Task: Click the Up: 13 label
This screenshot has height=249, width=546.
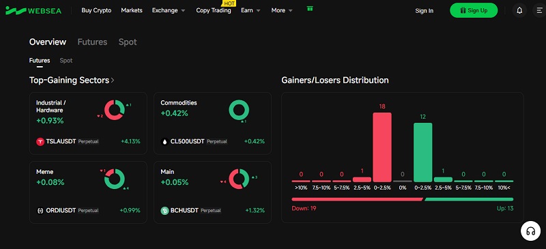Action: point(505,209)
